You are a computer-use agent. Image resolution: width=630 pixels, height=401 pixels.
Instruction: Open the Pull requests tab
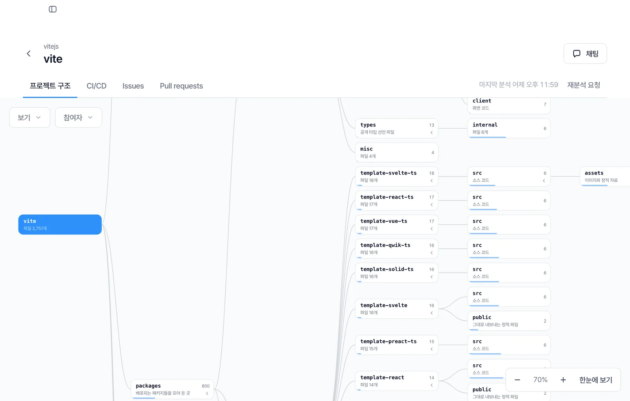(x=181, y=86)
